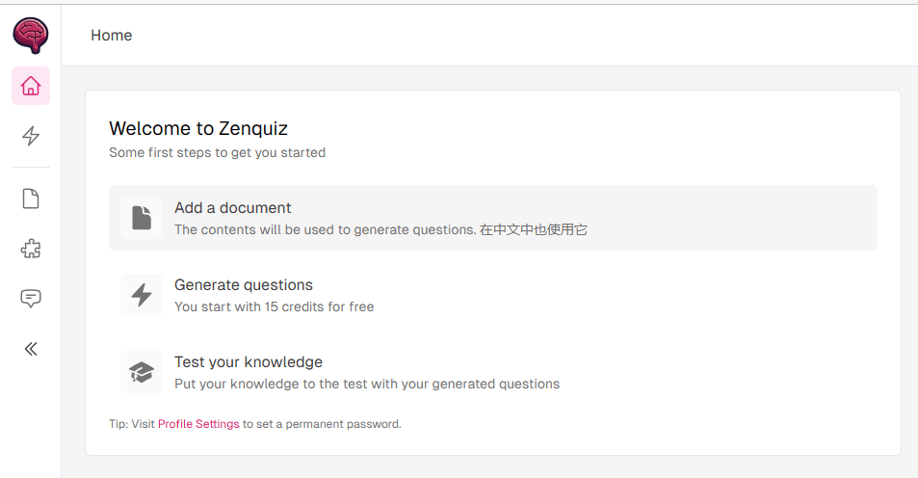Click the Home page title
Screen dimensions: 918x478
tap(111, 35)
